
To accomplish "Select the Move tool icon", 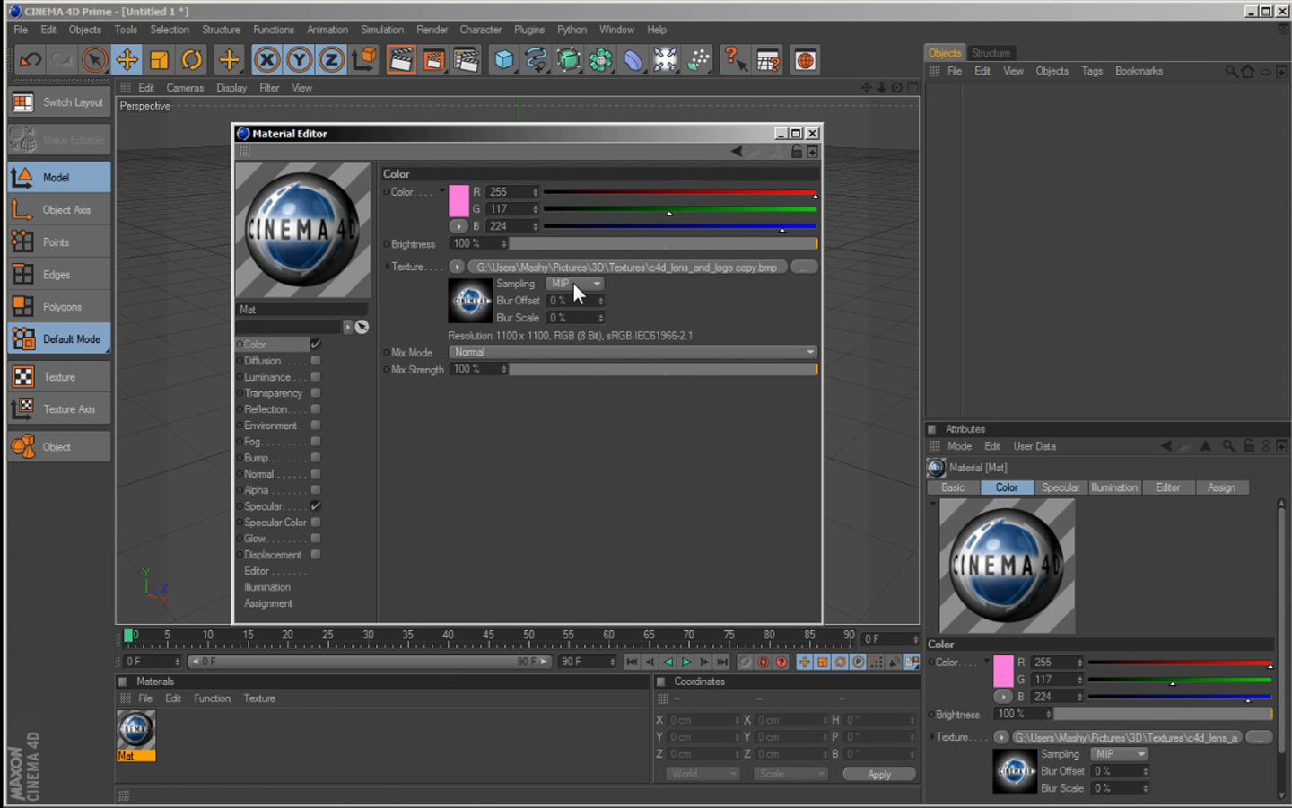I will tap(127, 60).
